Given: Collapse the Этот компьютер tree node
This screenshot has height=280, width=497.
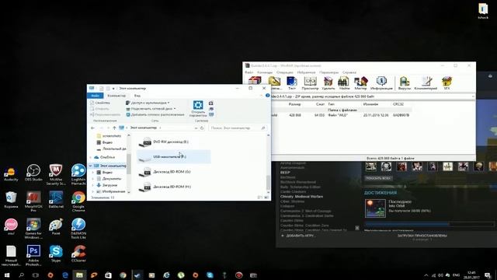Looking at the screenshot, I should point(90,166).
